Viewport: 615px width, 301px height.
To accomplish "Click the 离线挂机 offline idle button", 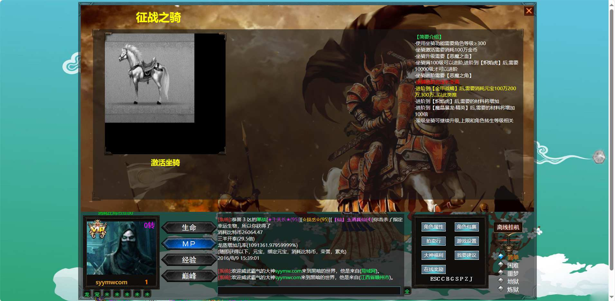I will click(x=508, y=227).
